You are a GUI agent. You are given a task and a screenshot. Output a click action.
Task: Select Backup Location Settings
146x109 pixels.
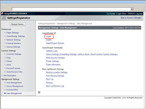57,72
